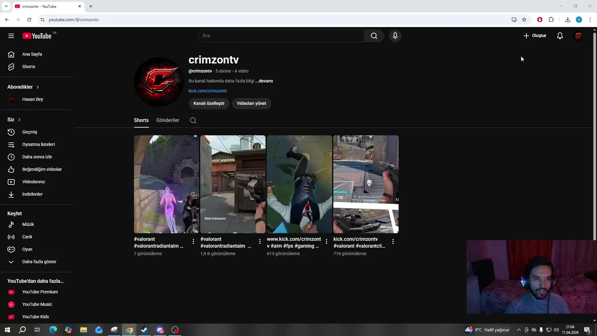Open Daha sonra izle list
The width and height of the screenshot is (597, 336).
point(36,157)
